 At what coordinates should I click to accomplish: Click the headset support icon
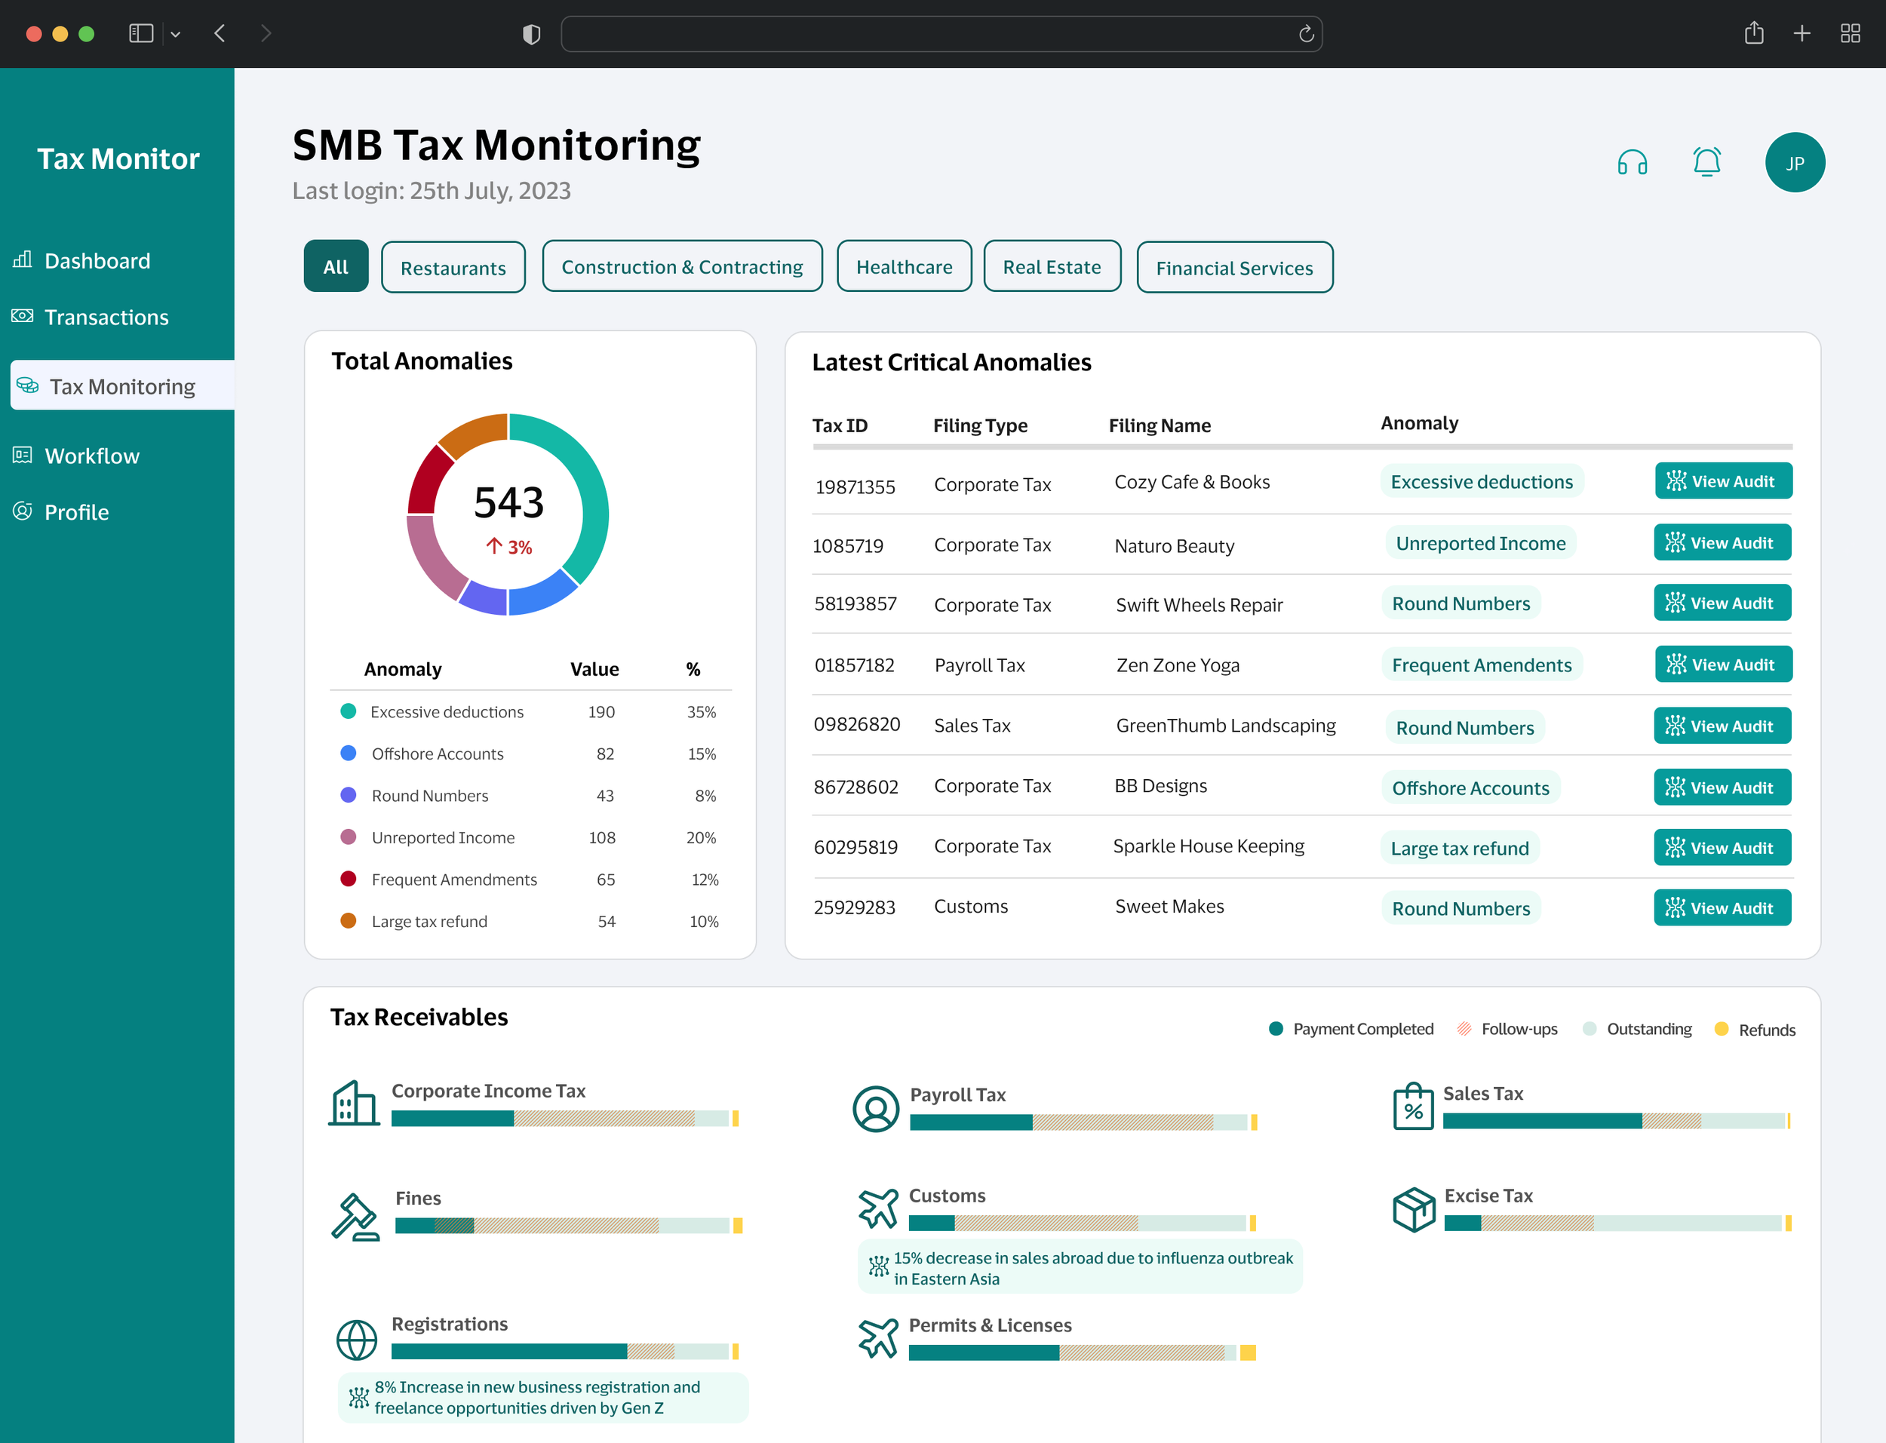[1632, 162]
